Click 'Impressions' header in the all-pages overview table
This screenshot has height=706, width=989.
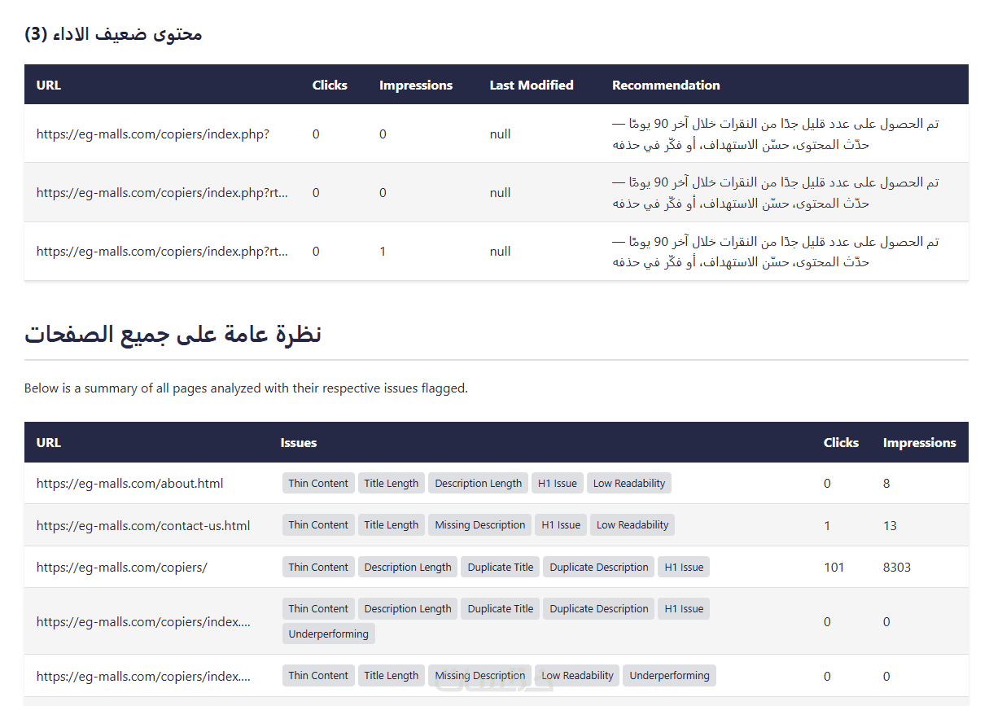pos(920,443)
